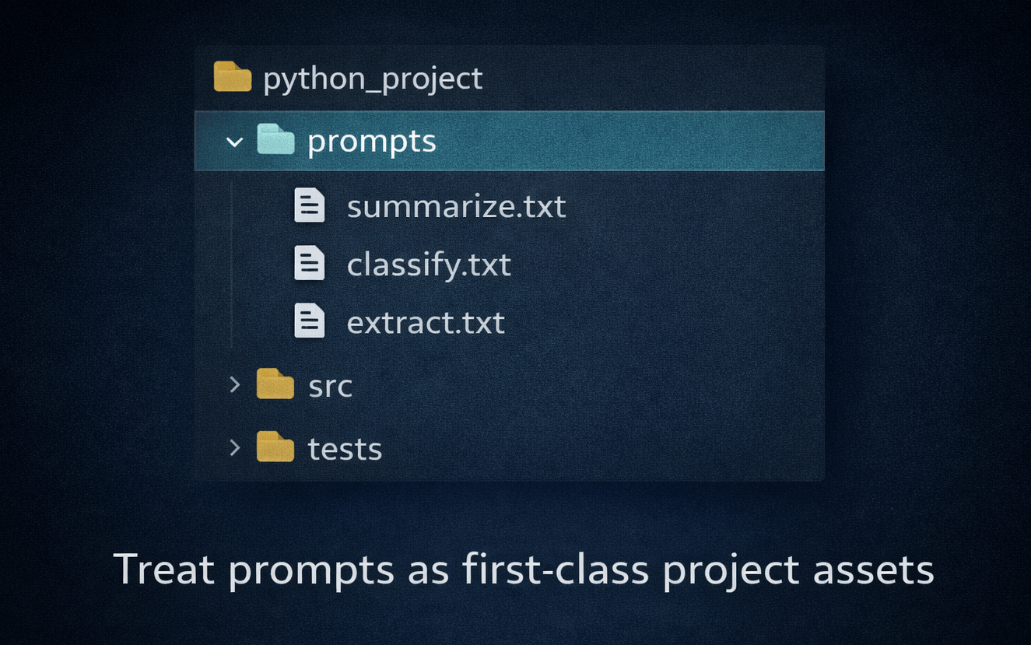1031x645 pixels.
Task: Click the teal prompts folder icon
Action: coord(275,140)
